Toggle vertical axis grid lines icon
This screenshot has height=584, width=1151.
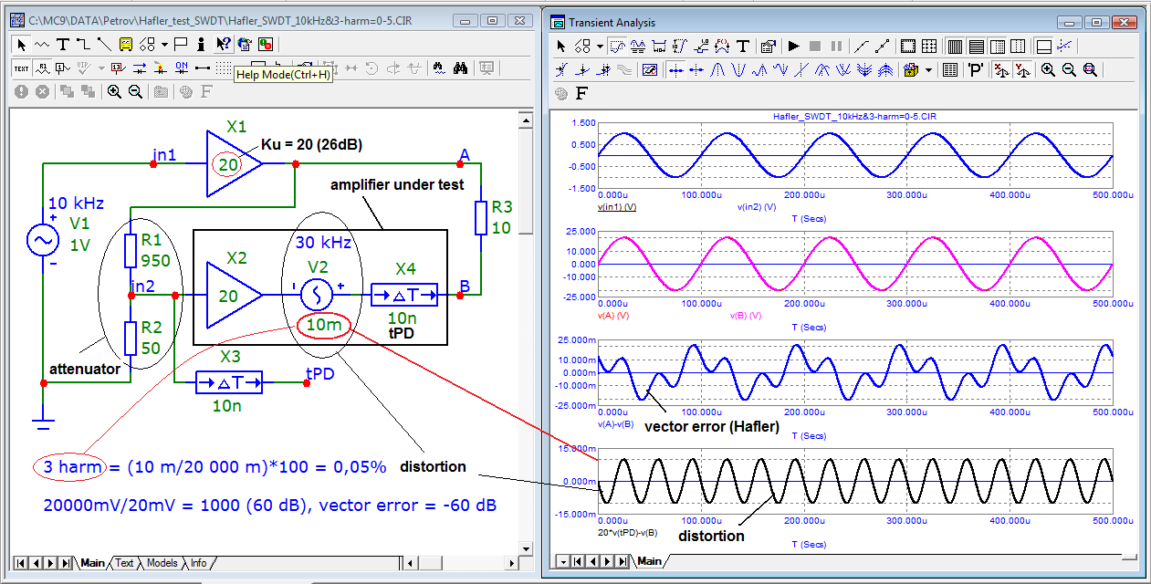coord(955,46)
